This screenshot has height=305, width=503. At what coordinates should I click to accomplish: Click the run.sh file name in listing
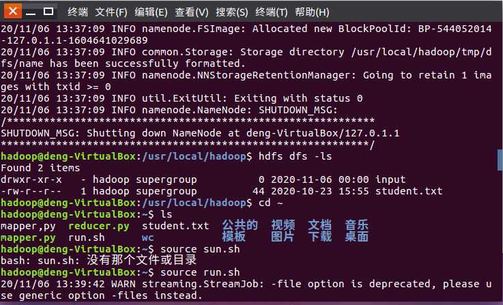[x=86, y=237]
